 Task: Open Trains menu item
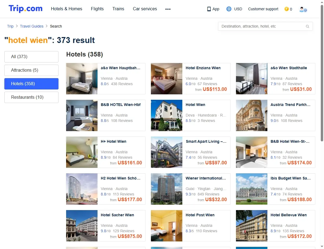coord(118,9)
